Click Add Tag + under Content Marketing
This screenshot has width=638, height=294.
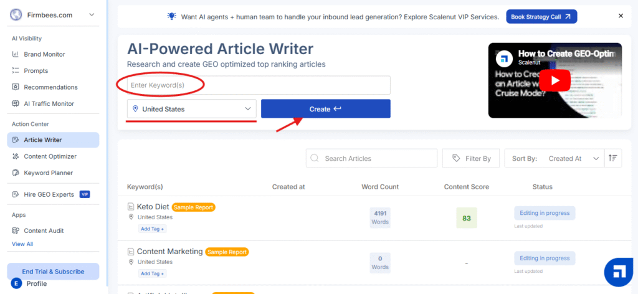152,273
